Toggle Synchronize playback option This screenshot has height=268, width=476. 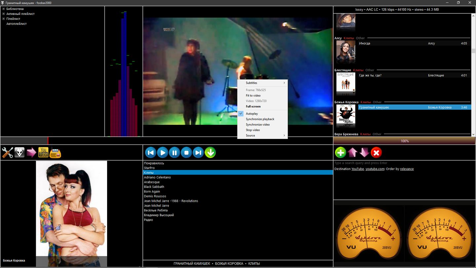pyautogui.click(x=260, y=119)
